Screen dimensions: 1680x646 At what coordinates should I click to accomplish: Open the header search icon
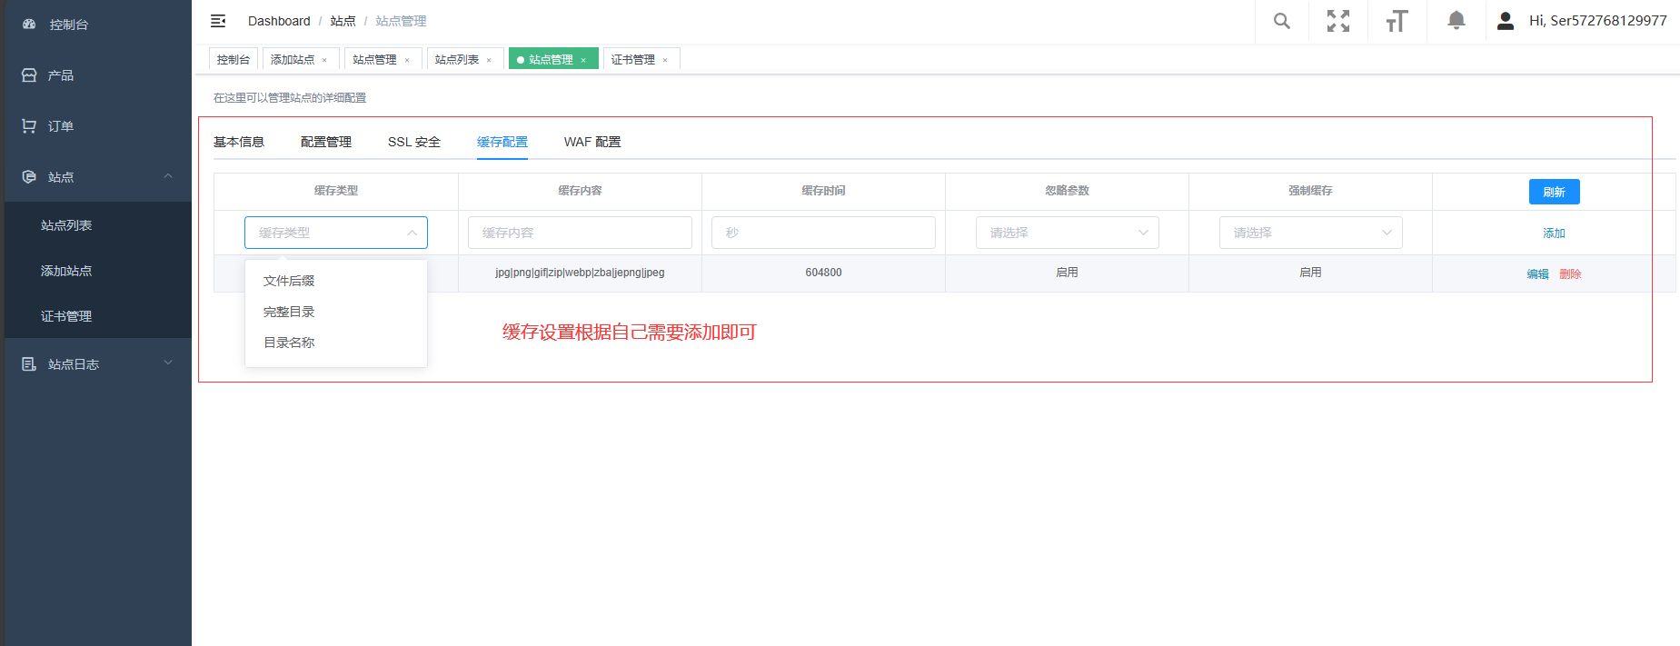tap(1281, 21)
